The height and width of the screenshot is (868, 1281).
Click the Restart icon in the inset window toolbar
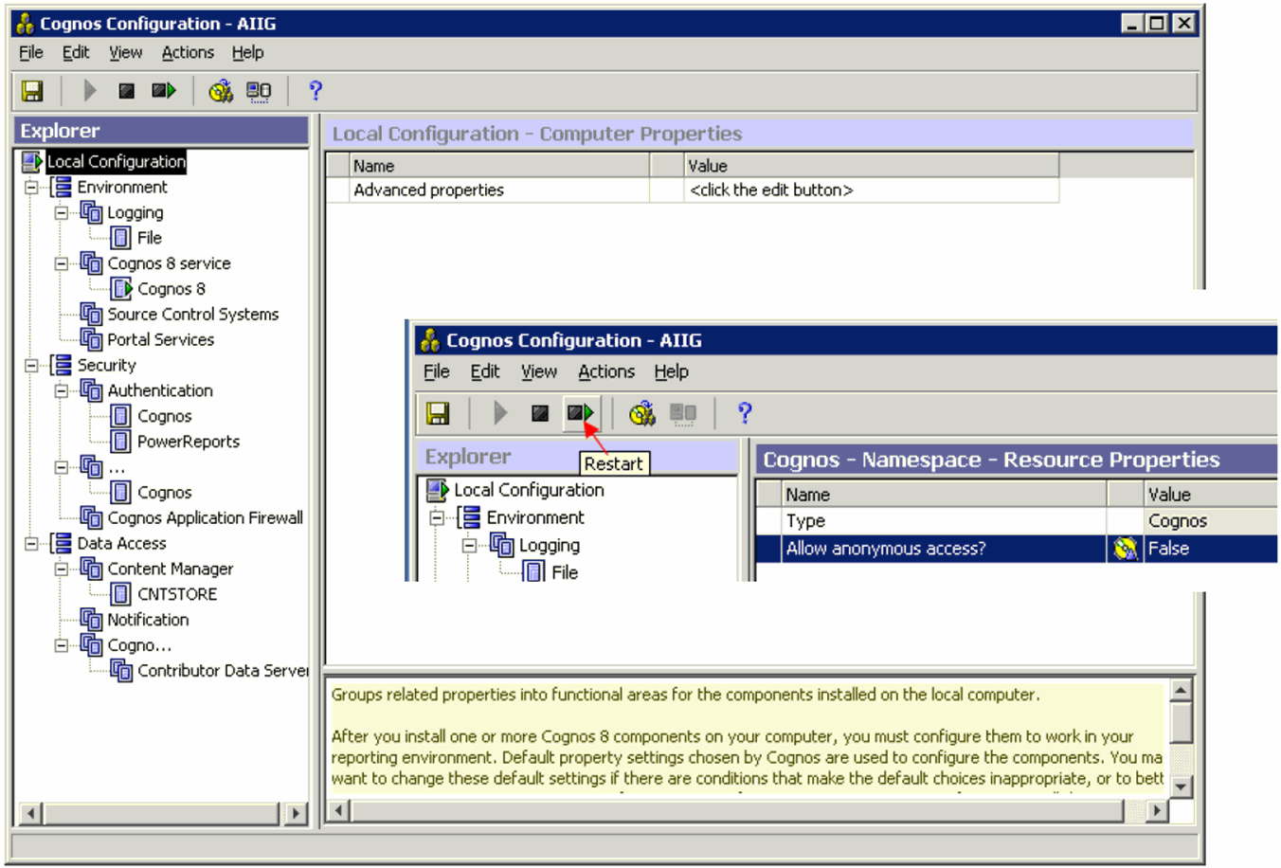(580, 413)
